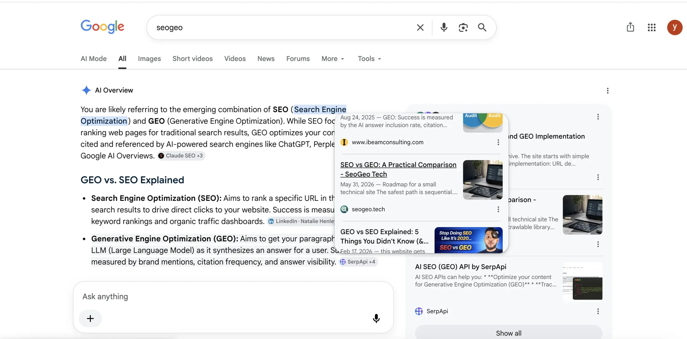Start voice search in the top search bar
This screenshot has height=339, width=687.
point(444,27)
